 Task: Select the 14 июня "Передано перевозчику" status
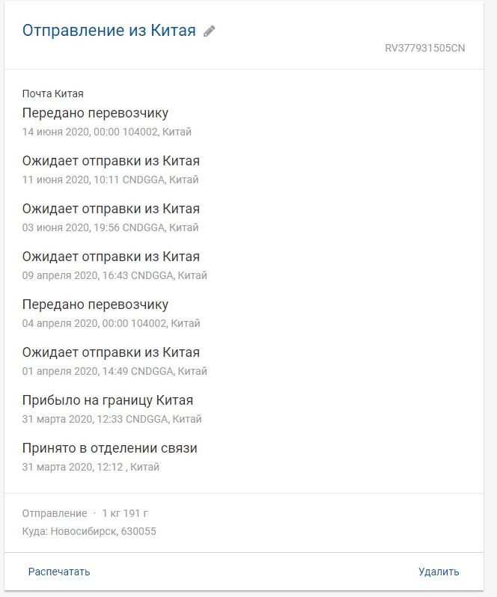tap(95, 113)
